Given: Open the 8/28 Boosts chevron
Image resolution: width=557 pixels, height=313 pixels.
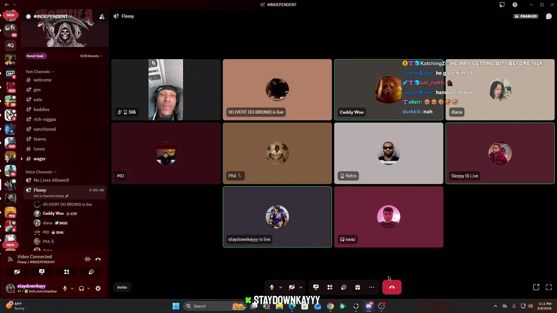Looking at the screenshot, I should [101, 56].
